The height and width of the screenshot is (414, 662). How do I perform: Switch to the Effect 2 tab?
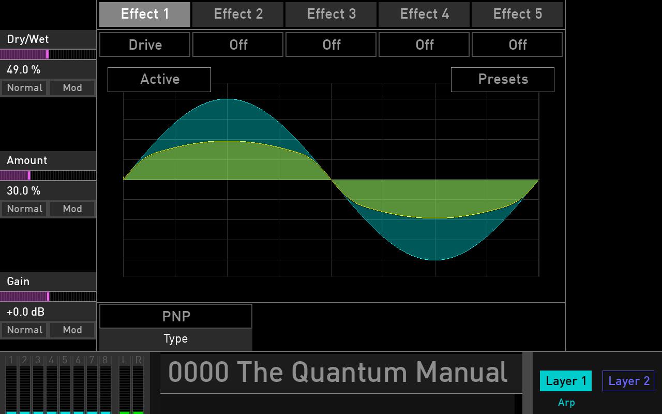coord(237,14)
